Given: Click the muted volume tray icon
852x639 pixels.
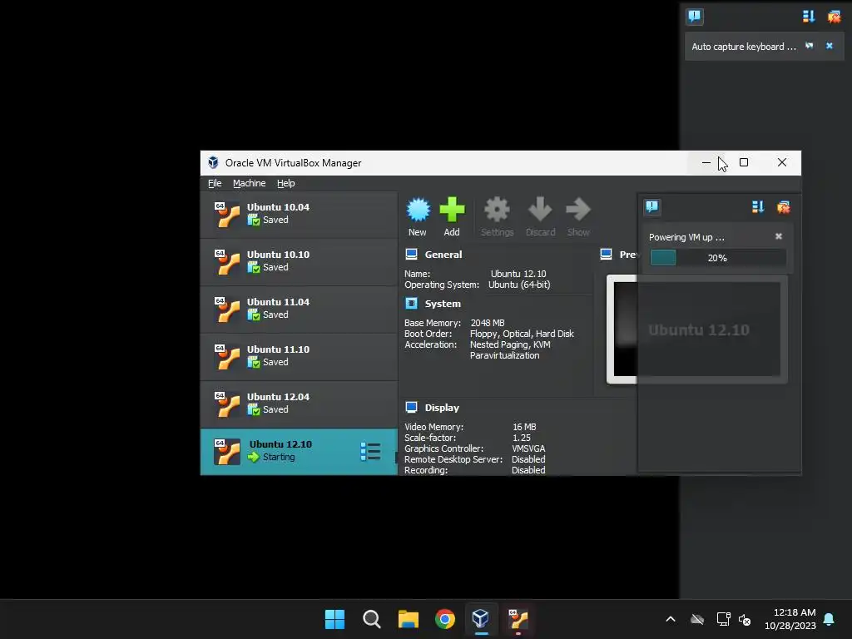Looking at the screenshot, I should click(x=745, y=619).
